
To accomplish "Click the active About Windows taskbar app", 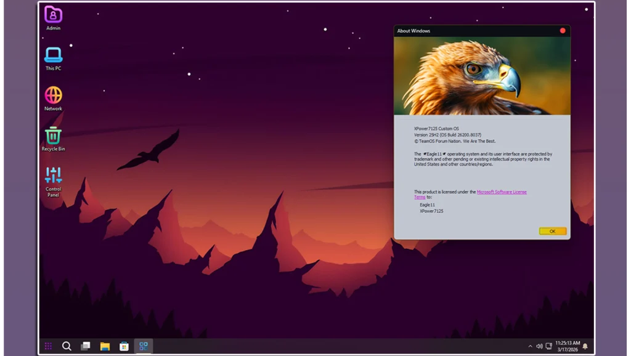I will (143, 346).
